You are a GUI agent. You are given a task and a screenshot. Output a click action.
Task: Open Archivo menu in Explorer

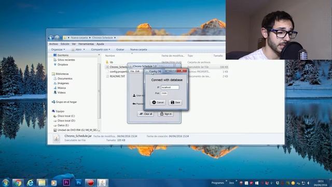53,44
